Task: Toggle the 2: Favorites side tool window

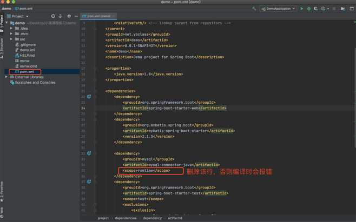Action: click(x=2, y=192)
